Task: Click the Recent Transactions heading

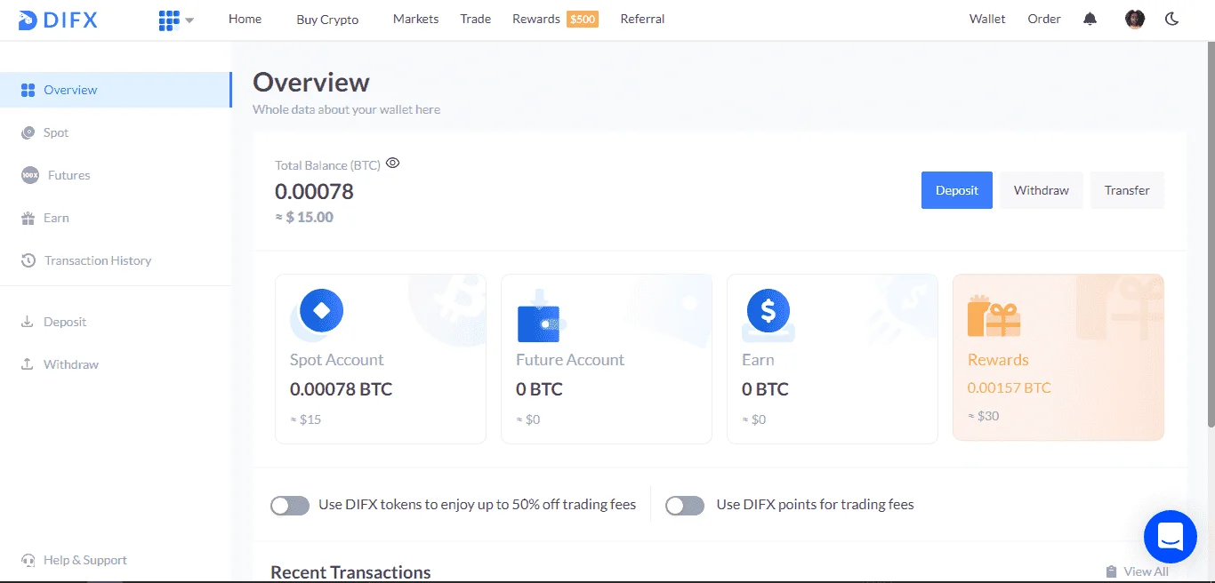Action: coord(350,572)
